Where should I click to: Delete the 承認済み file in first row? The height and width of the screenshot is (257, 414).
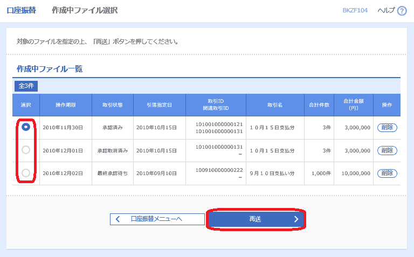click(x=387, y=128)
